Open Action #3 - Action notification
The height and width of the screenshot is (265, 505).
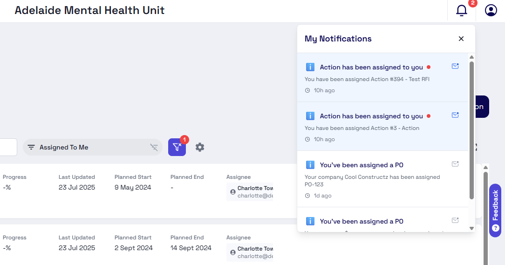tap(382, 127)
